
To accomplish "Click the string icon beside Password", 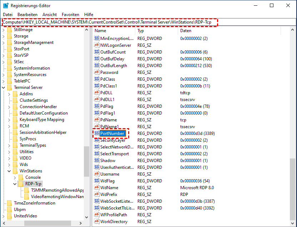I will 96,72.
